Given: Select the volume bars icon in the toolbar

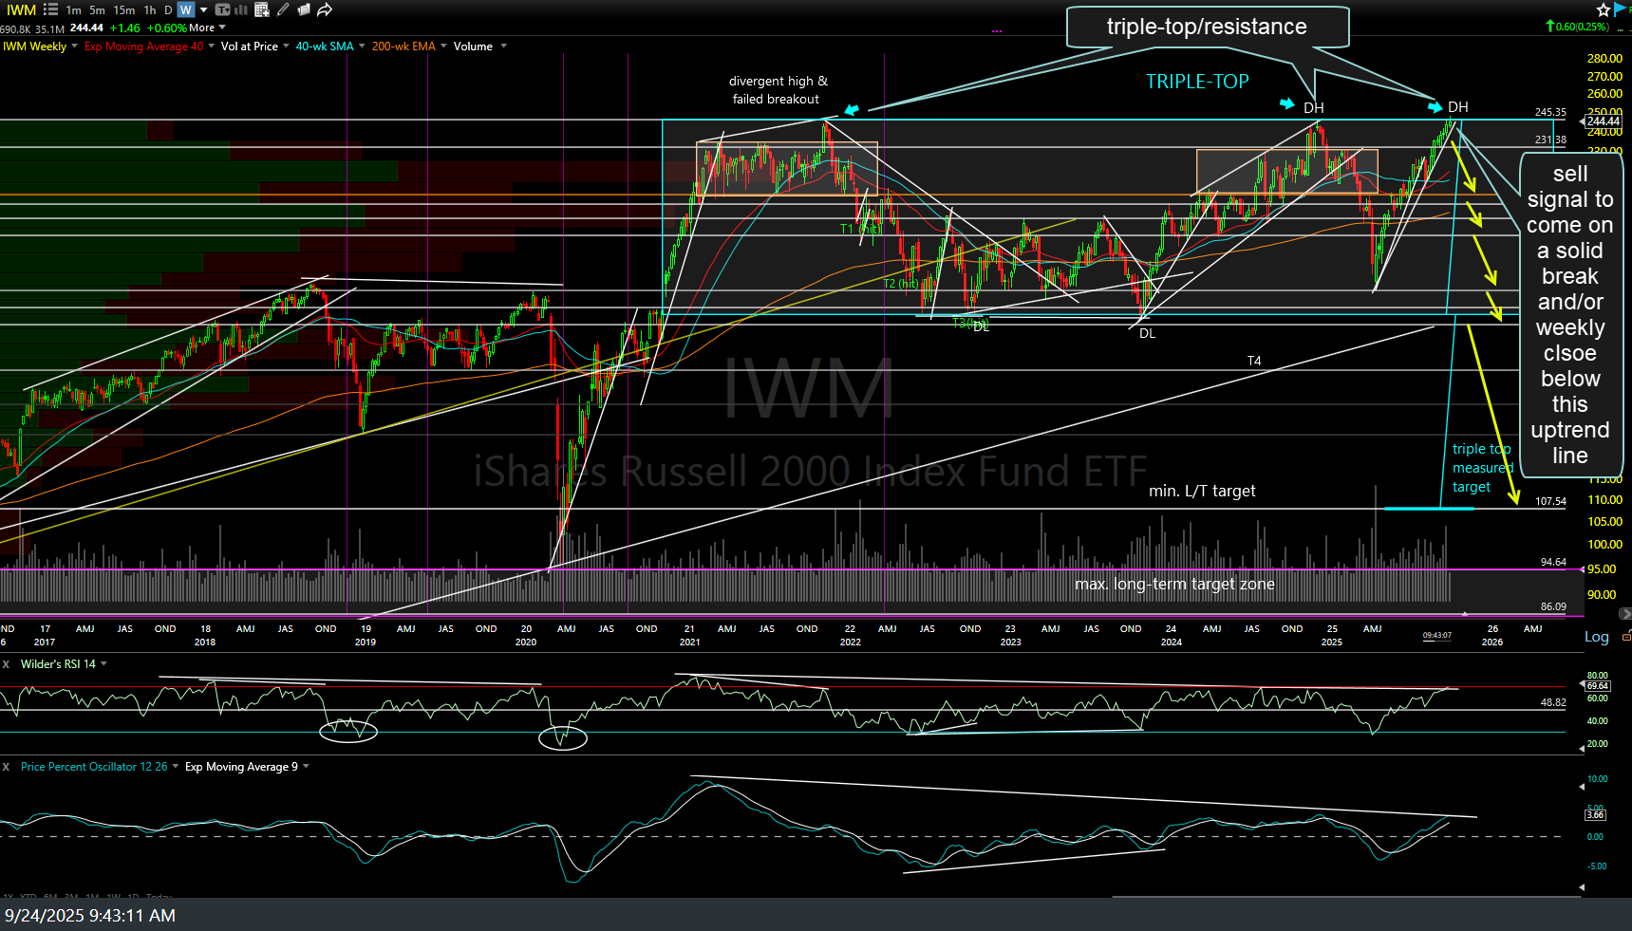Looking at the screenshot, I should coord(241,9).
